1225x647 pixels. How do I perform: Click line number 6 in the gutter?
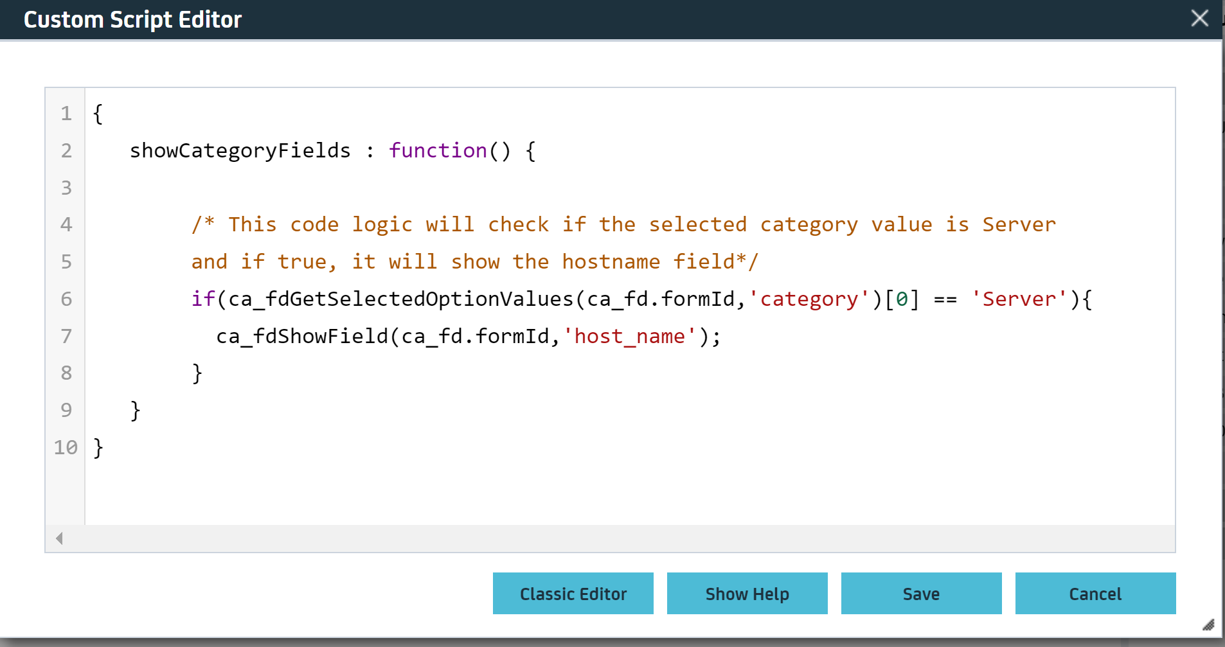[x=65, y=299]
